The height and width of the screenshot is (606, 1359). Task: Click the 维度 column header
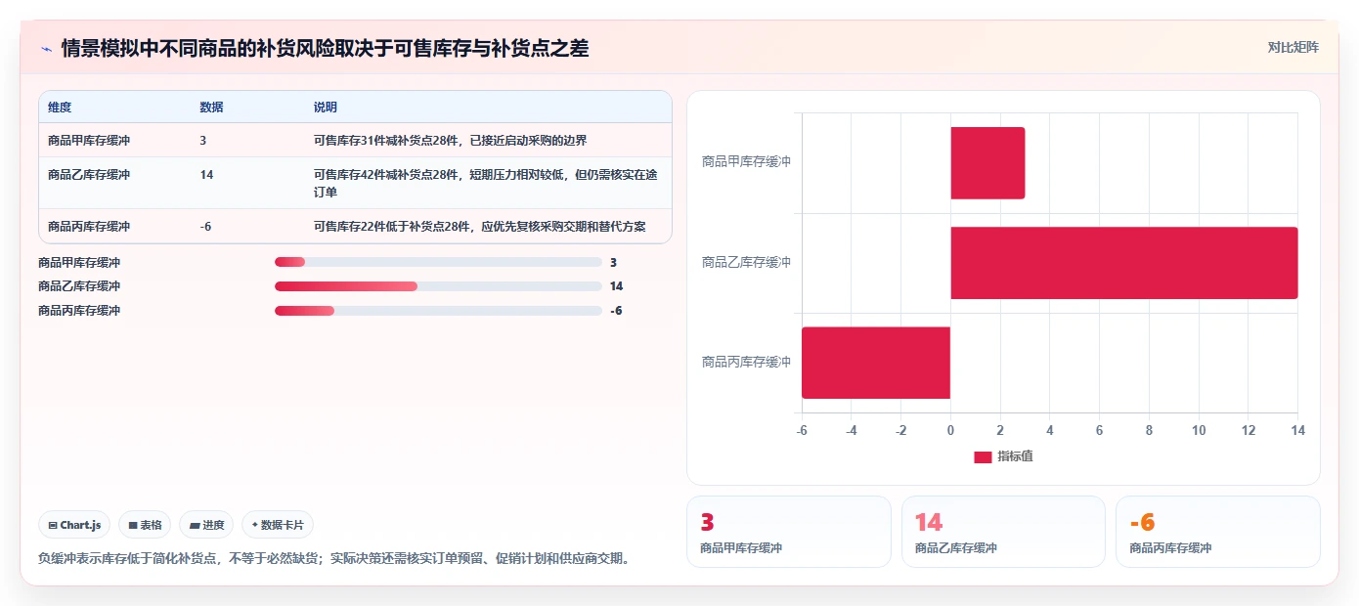pyautogui.click(x=60, y=107)
